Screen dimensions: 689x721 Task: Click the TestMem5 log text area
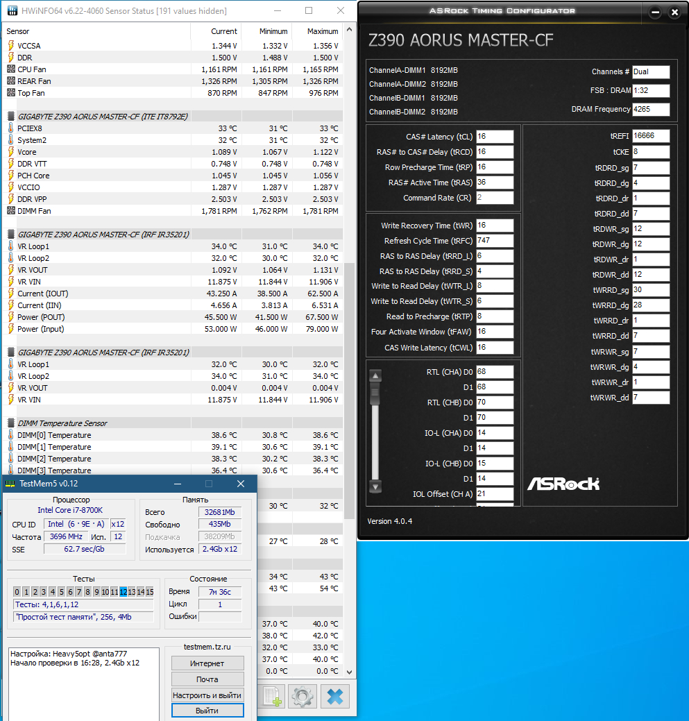coord(84,684)
